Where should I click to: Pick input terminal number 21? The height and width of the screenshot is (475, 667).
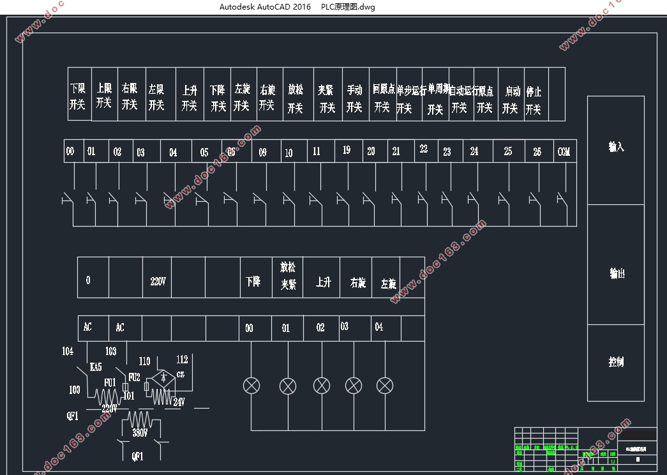pyautogui.click(x=396, y=151)
